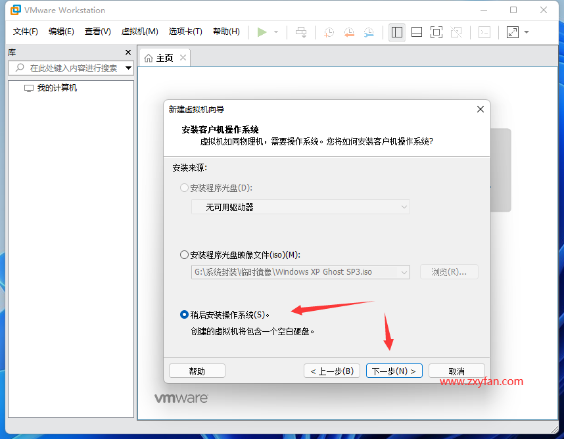
Task: Click the 浏览(R) button
Action: pyautogui.click(x=449, y=271)
